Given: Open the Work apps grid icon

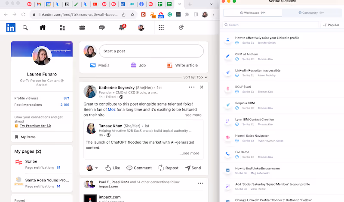Looking at the screenshot, I should [x=161, y=27].
